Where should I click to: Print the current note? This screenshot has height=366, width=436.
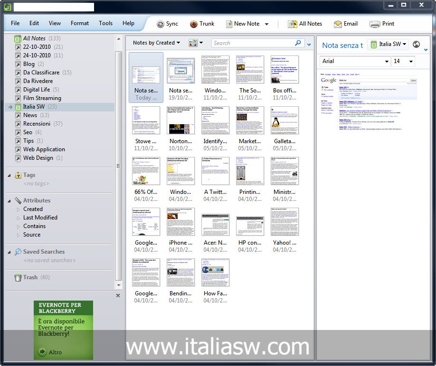(x=382, y=24)
